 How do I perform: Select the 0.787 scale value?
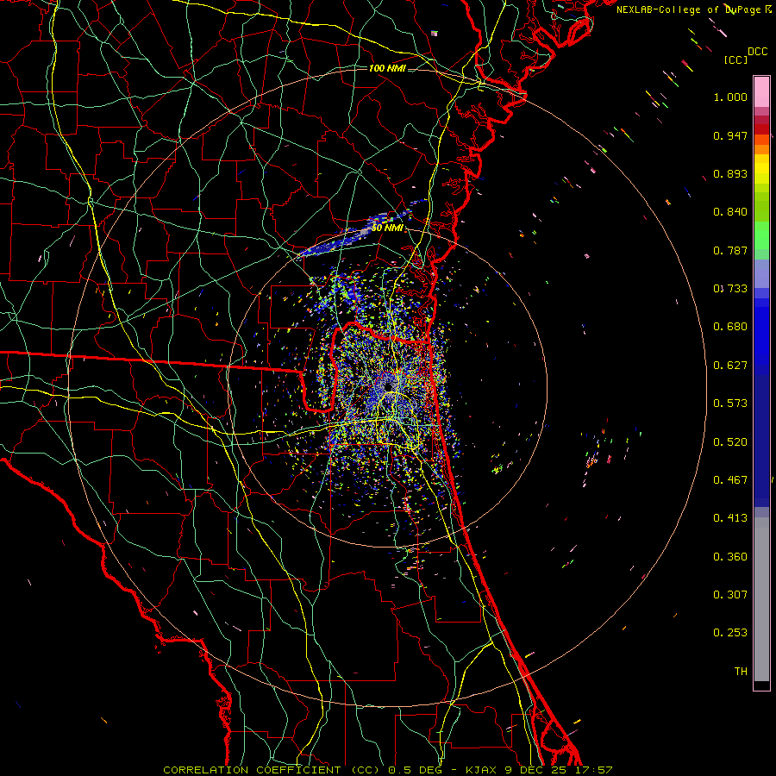tap(730, 250)
